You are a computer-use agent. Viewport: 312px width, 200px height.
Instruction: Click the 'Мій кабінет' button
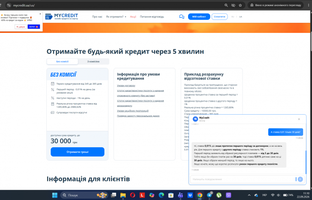click(x=199, y=17)
